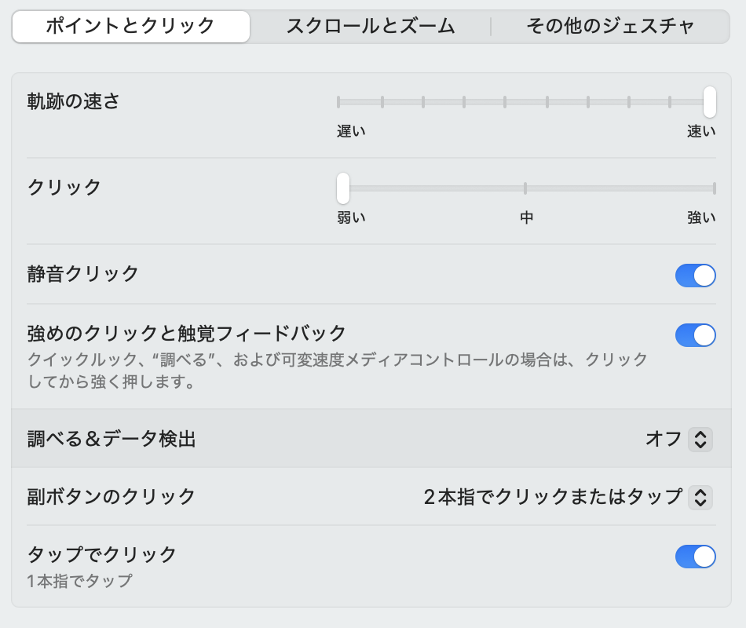Open 副ボタンのクリック popup menu
The width and height of the screenshot is (746, 628).
point(567,497)
